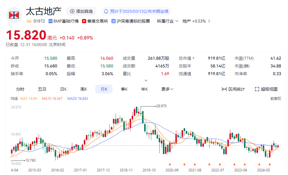288x175 pixels.
Task: Click the 市盈(TTM) value 41.62
Action: point(276,58)
